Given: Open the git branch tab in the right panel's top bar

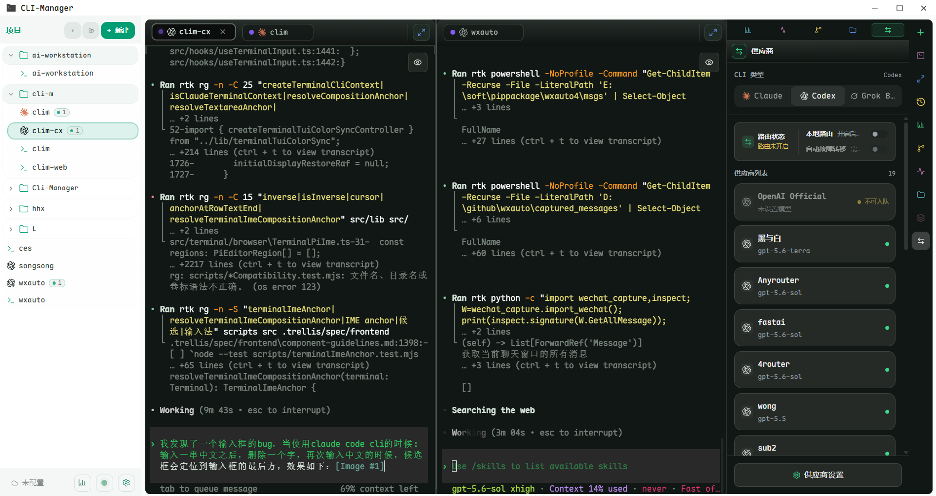Looking at the screenshot, I should pos(818,30).
